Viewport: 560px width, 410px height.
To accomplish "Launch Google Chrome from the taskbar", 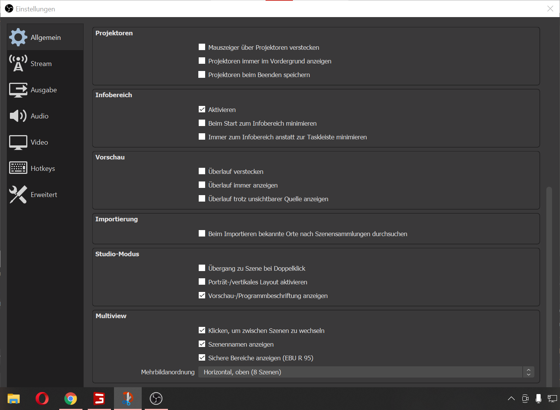I will tap(70, 398).
